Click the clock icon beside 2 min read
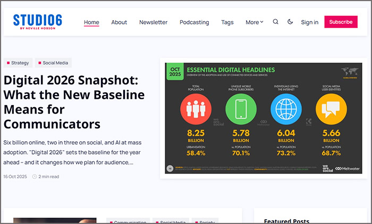372x224 pixels. coord(35,176)
